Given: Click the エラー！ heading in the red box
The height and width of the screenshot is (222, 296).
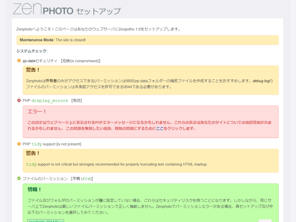Looking at the screenshot, I should point(37,112).
